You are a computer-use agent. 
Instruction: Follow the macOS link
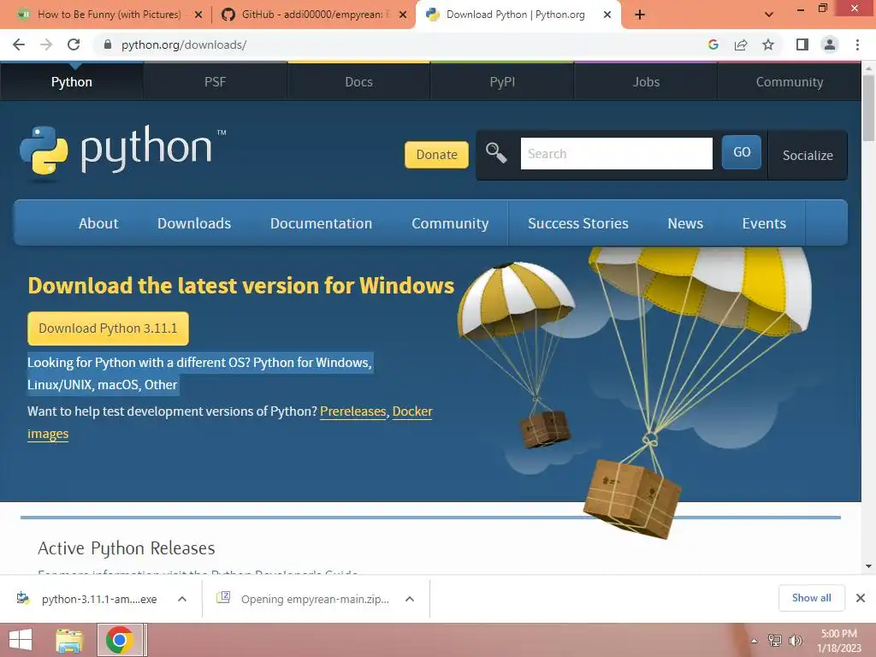118,385
